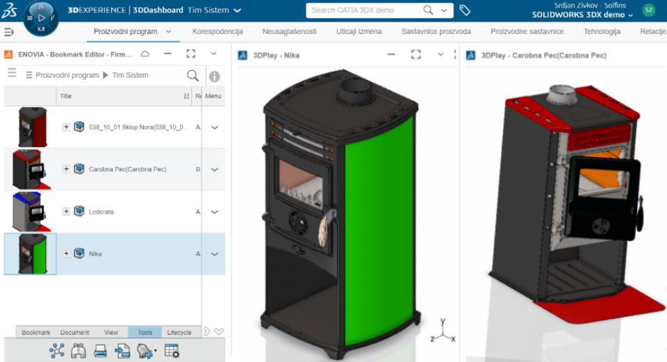Toggle sort order on Title column
The image size is (667, 362).
point(186,97)
